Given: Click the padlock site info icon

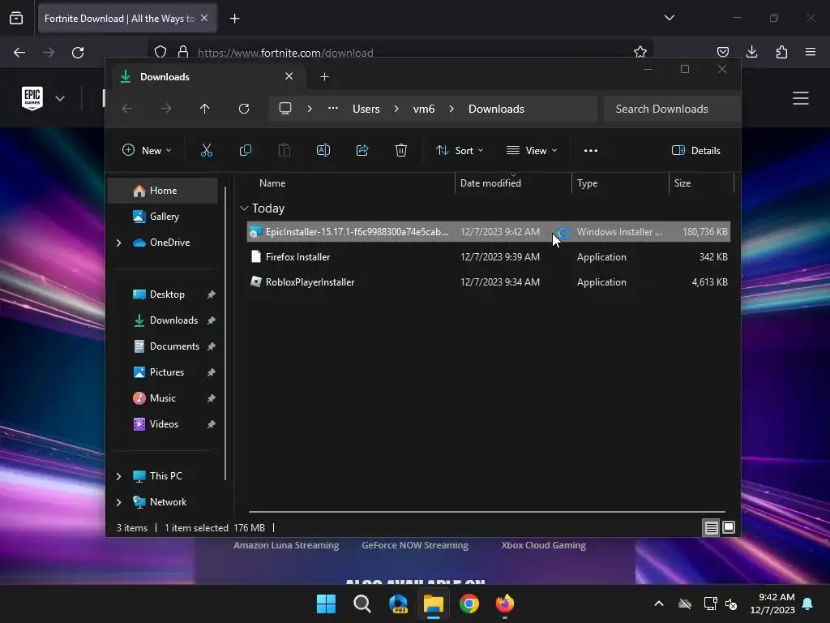Looking at the screenshot, I should (183, 52).
